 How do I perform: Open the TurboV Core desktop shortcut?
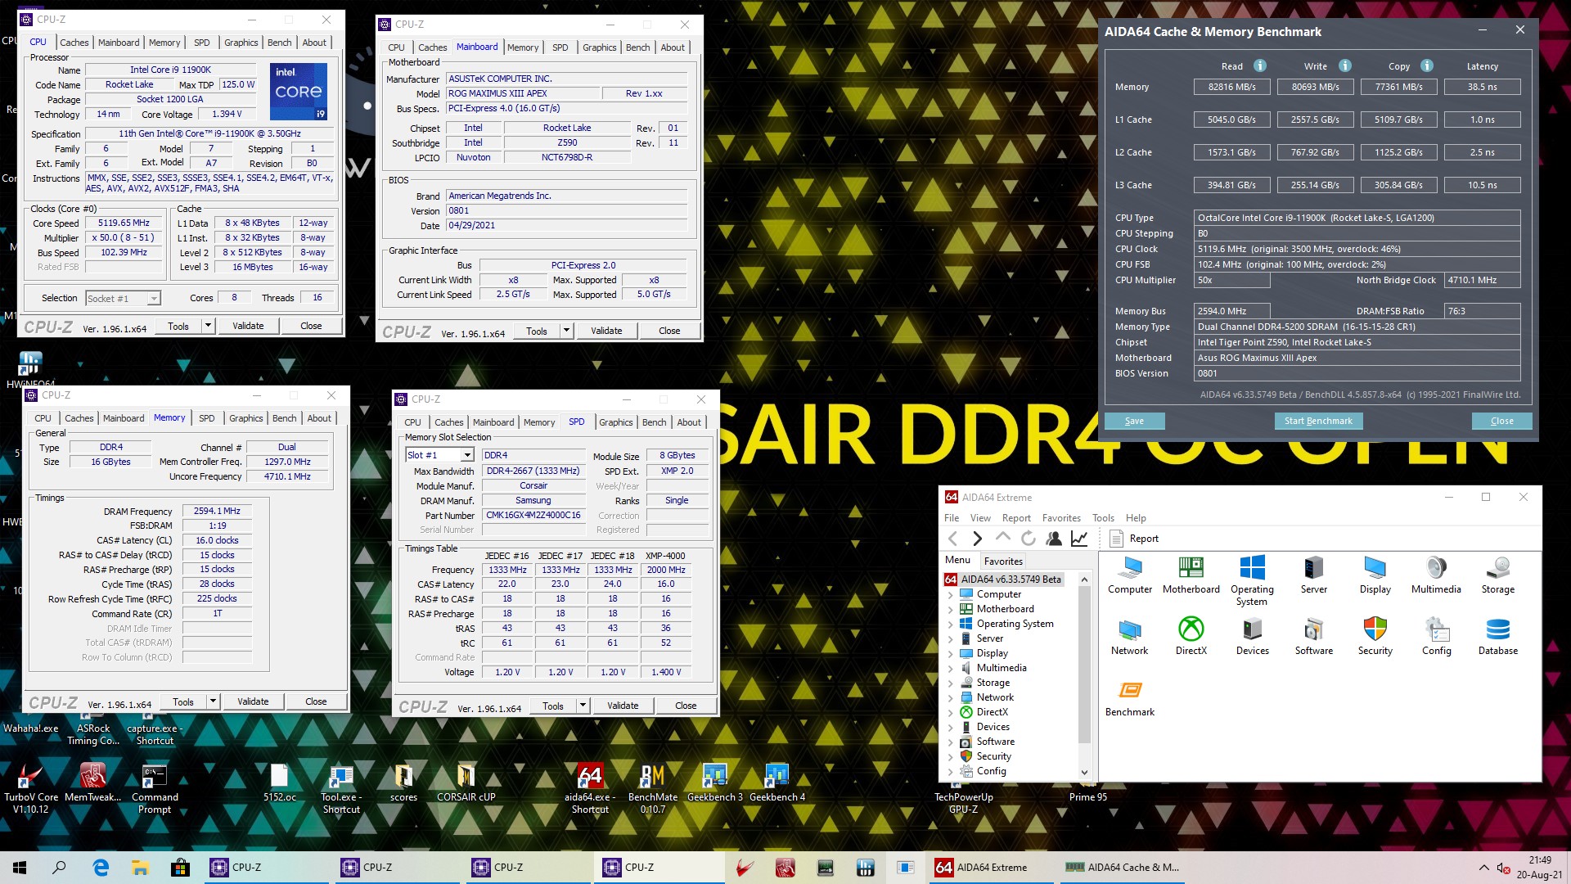[x=31, y=788]
